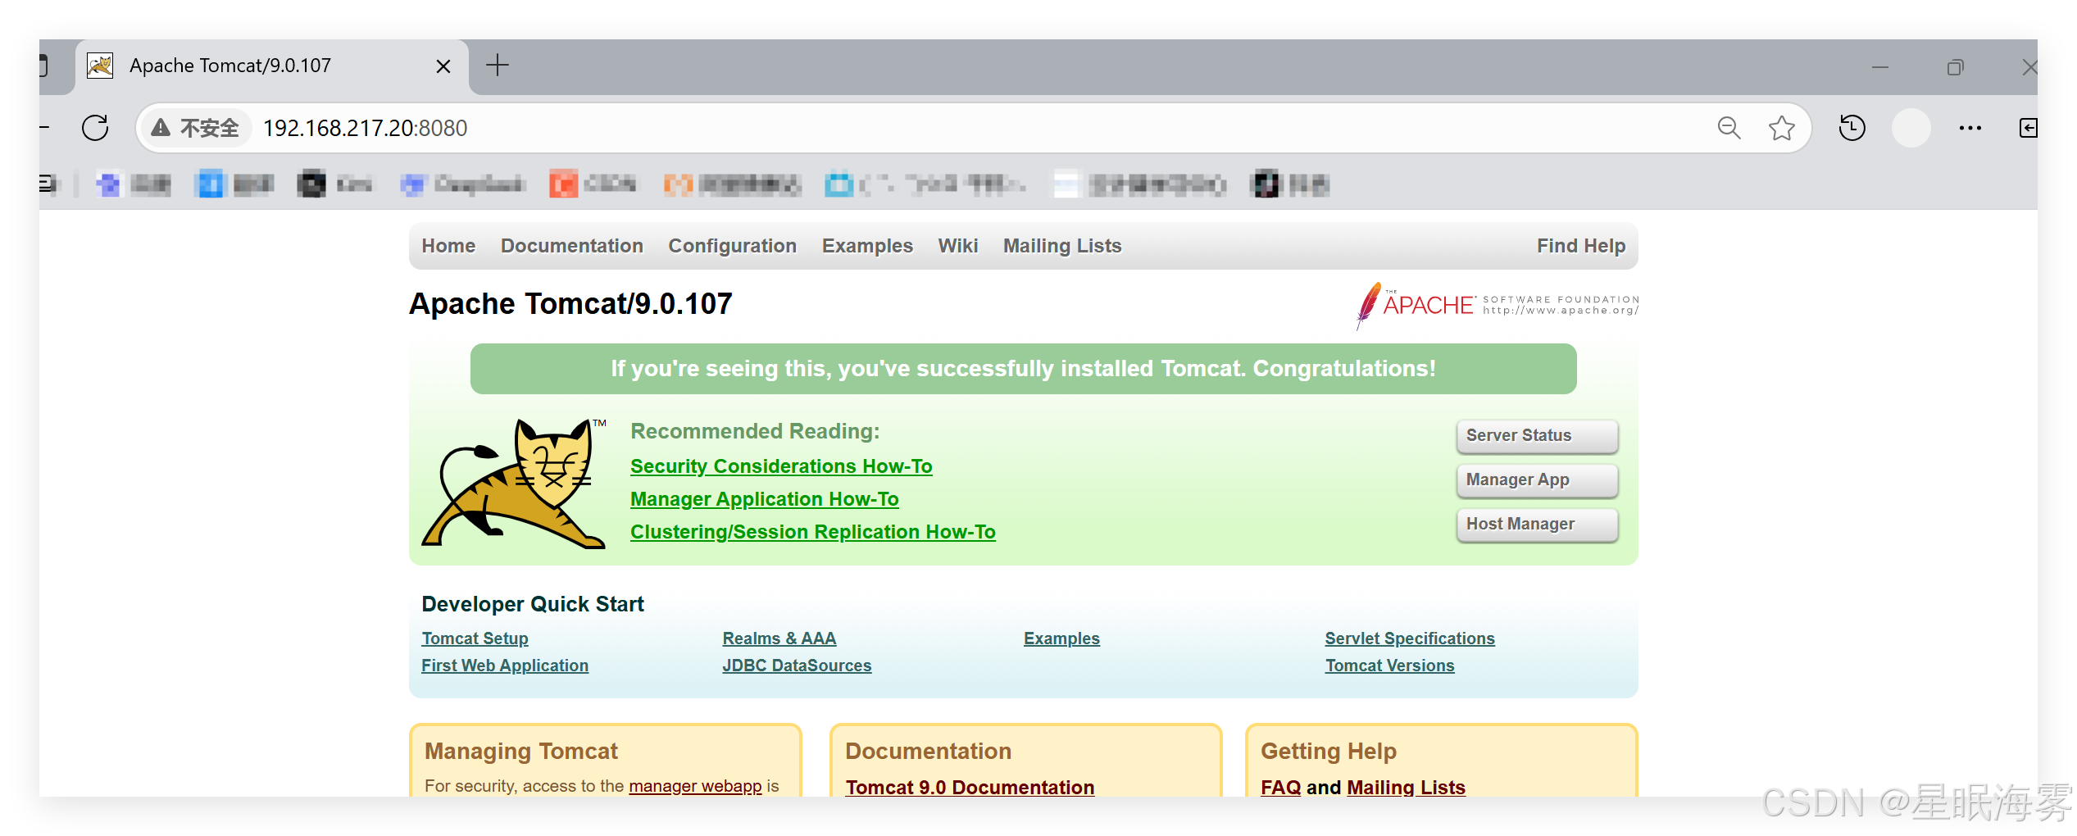
Task: Open the last dark bookmark icon
Action: (1266, 184)
